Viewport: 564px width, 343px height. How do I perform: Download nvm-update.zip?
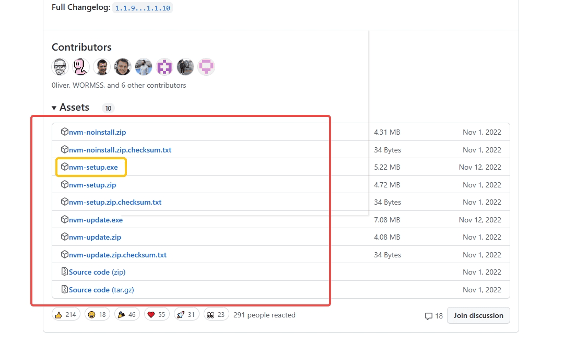[x=95, y=238]
